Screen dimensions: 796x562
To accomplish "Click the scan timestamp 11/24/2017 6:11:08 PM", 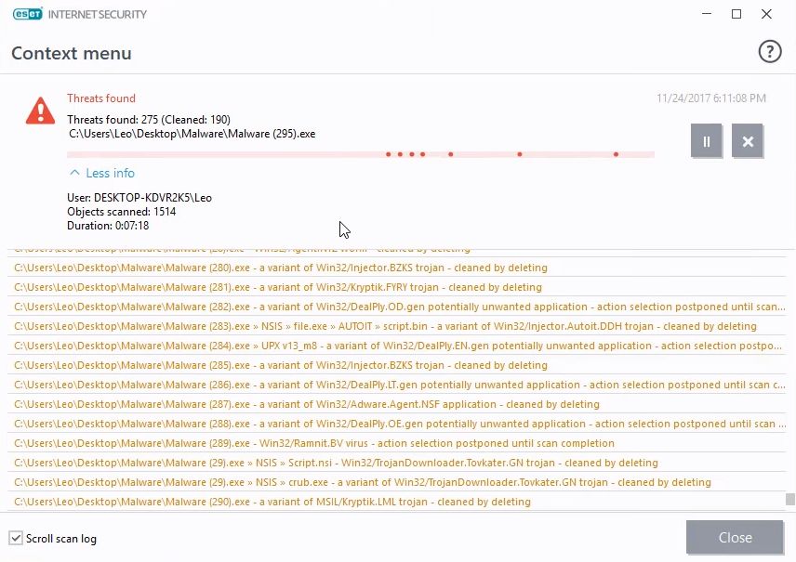I will coord(710,98).
